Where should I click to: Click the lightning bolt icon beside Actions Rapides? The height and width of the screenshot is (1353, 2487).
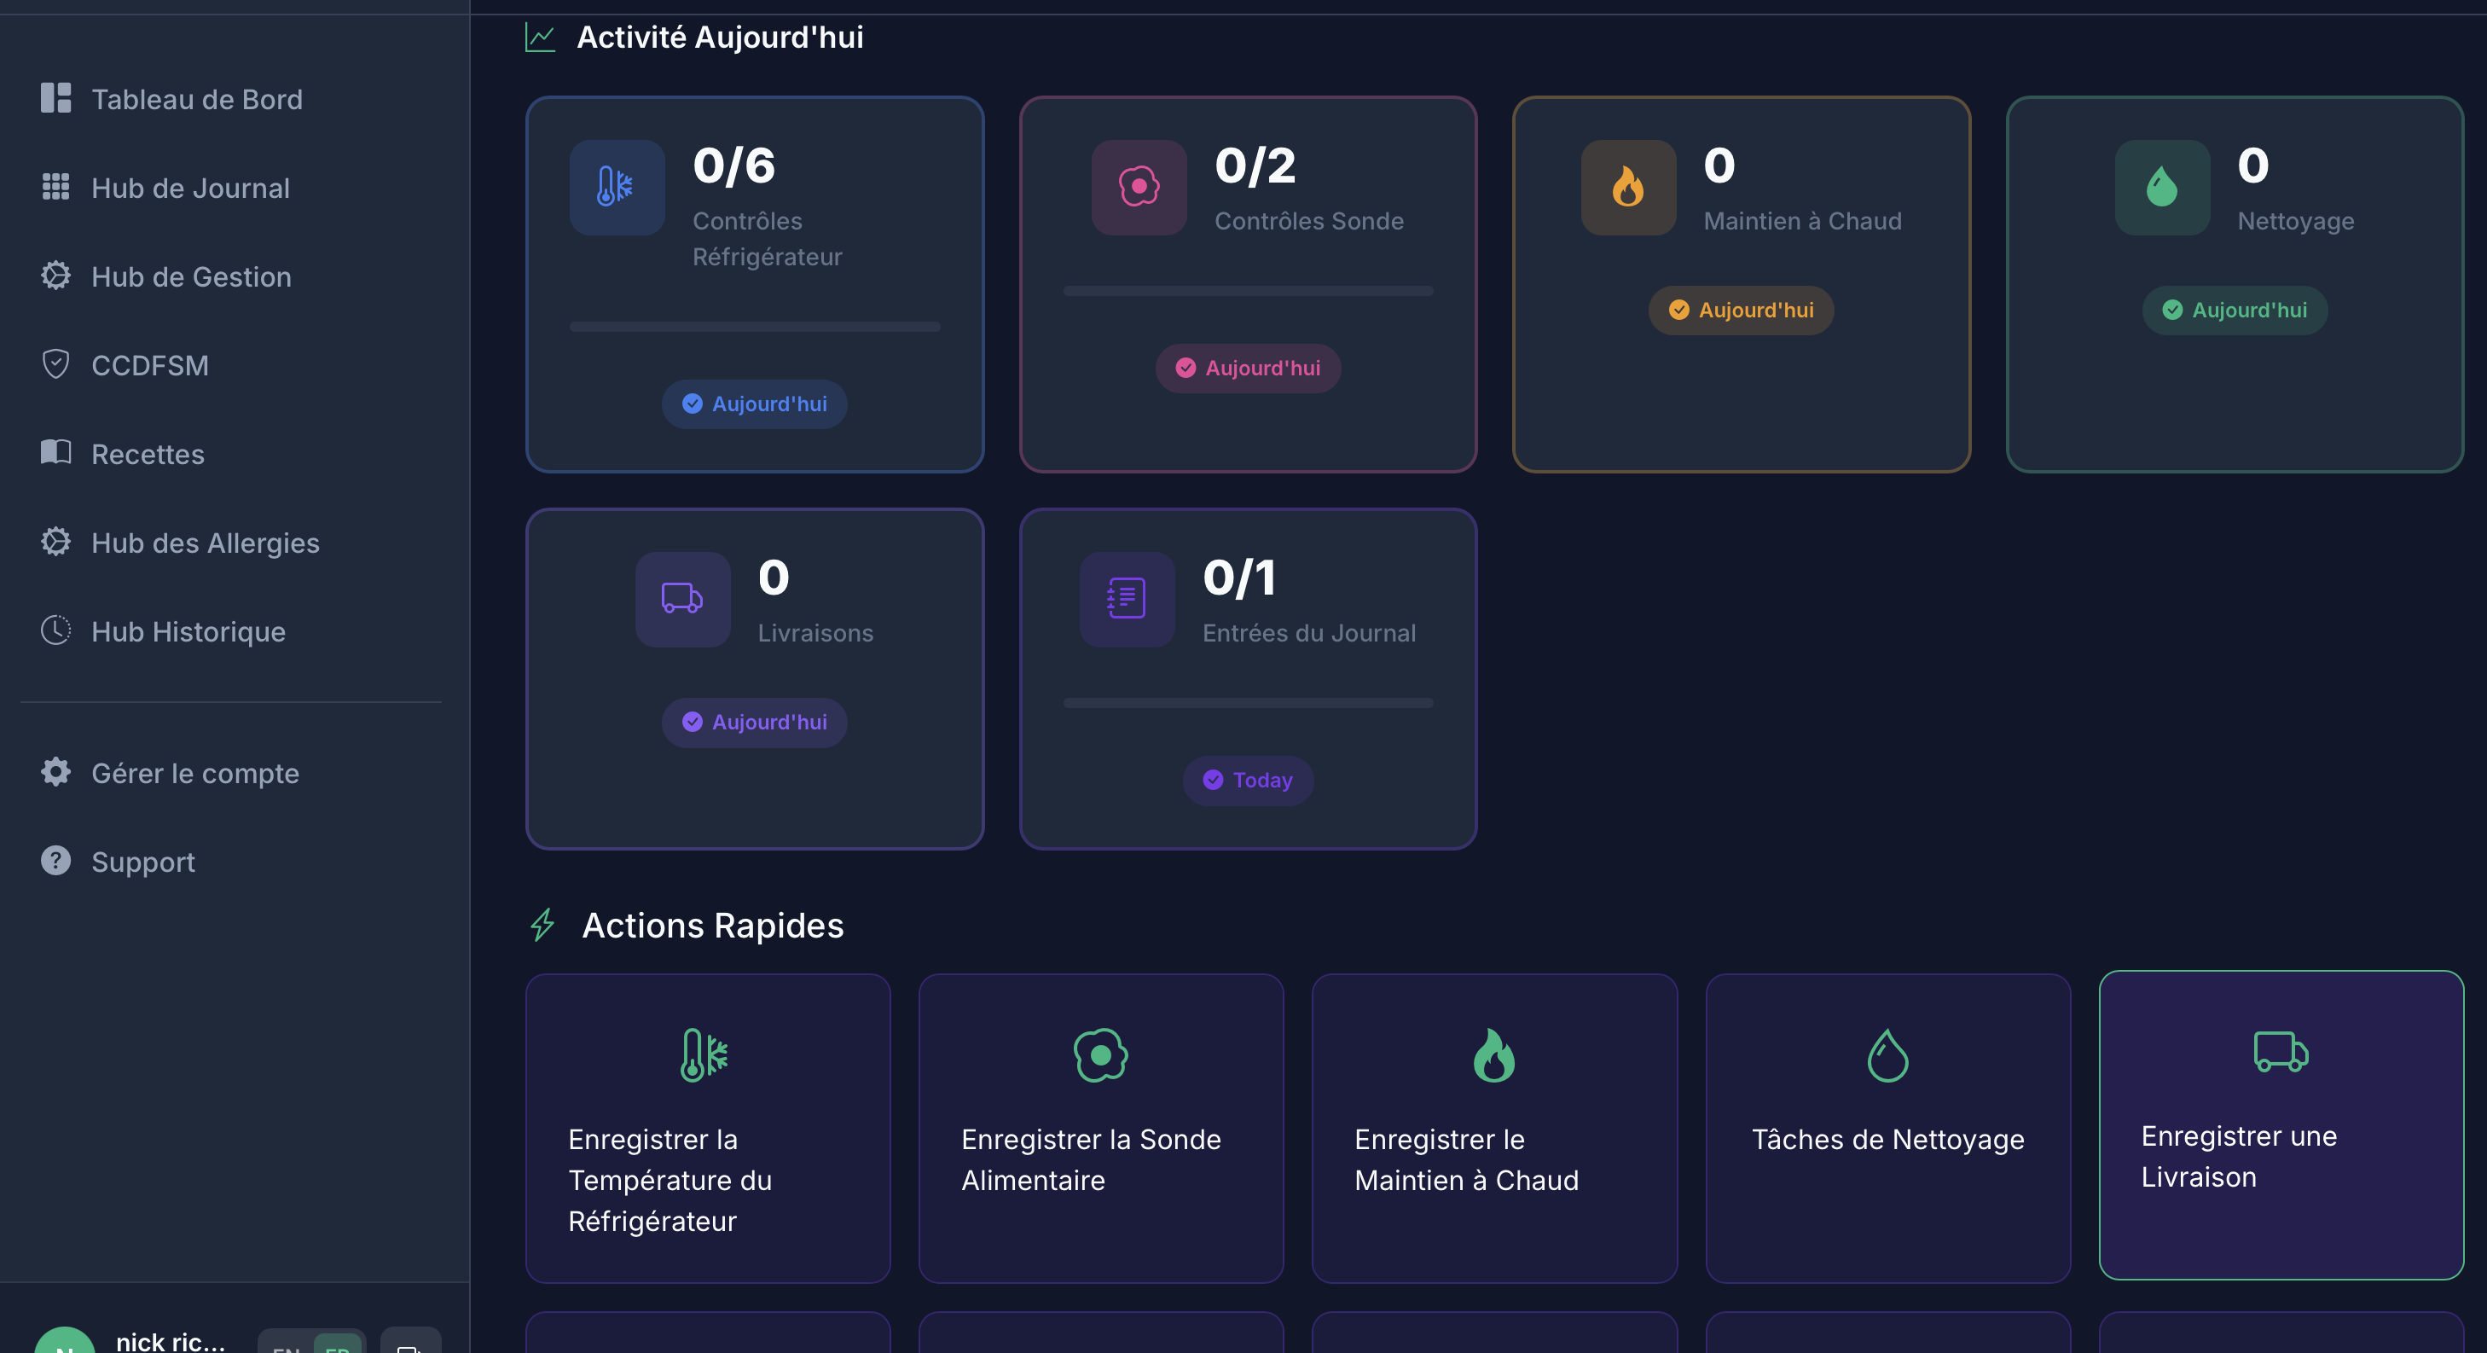[x=542, y=926]
